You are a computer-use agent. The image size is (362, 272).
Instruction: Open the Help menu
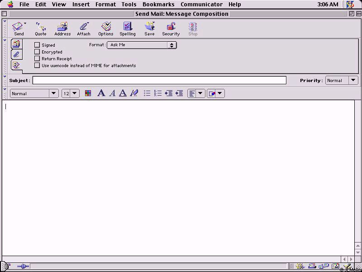click(235, 5)
